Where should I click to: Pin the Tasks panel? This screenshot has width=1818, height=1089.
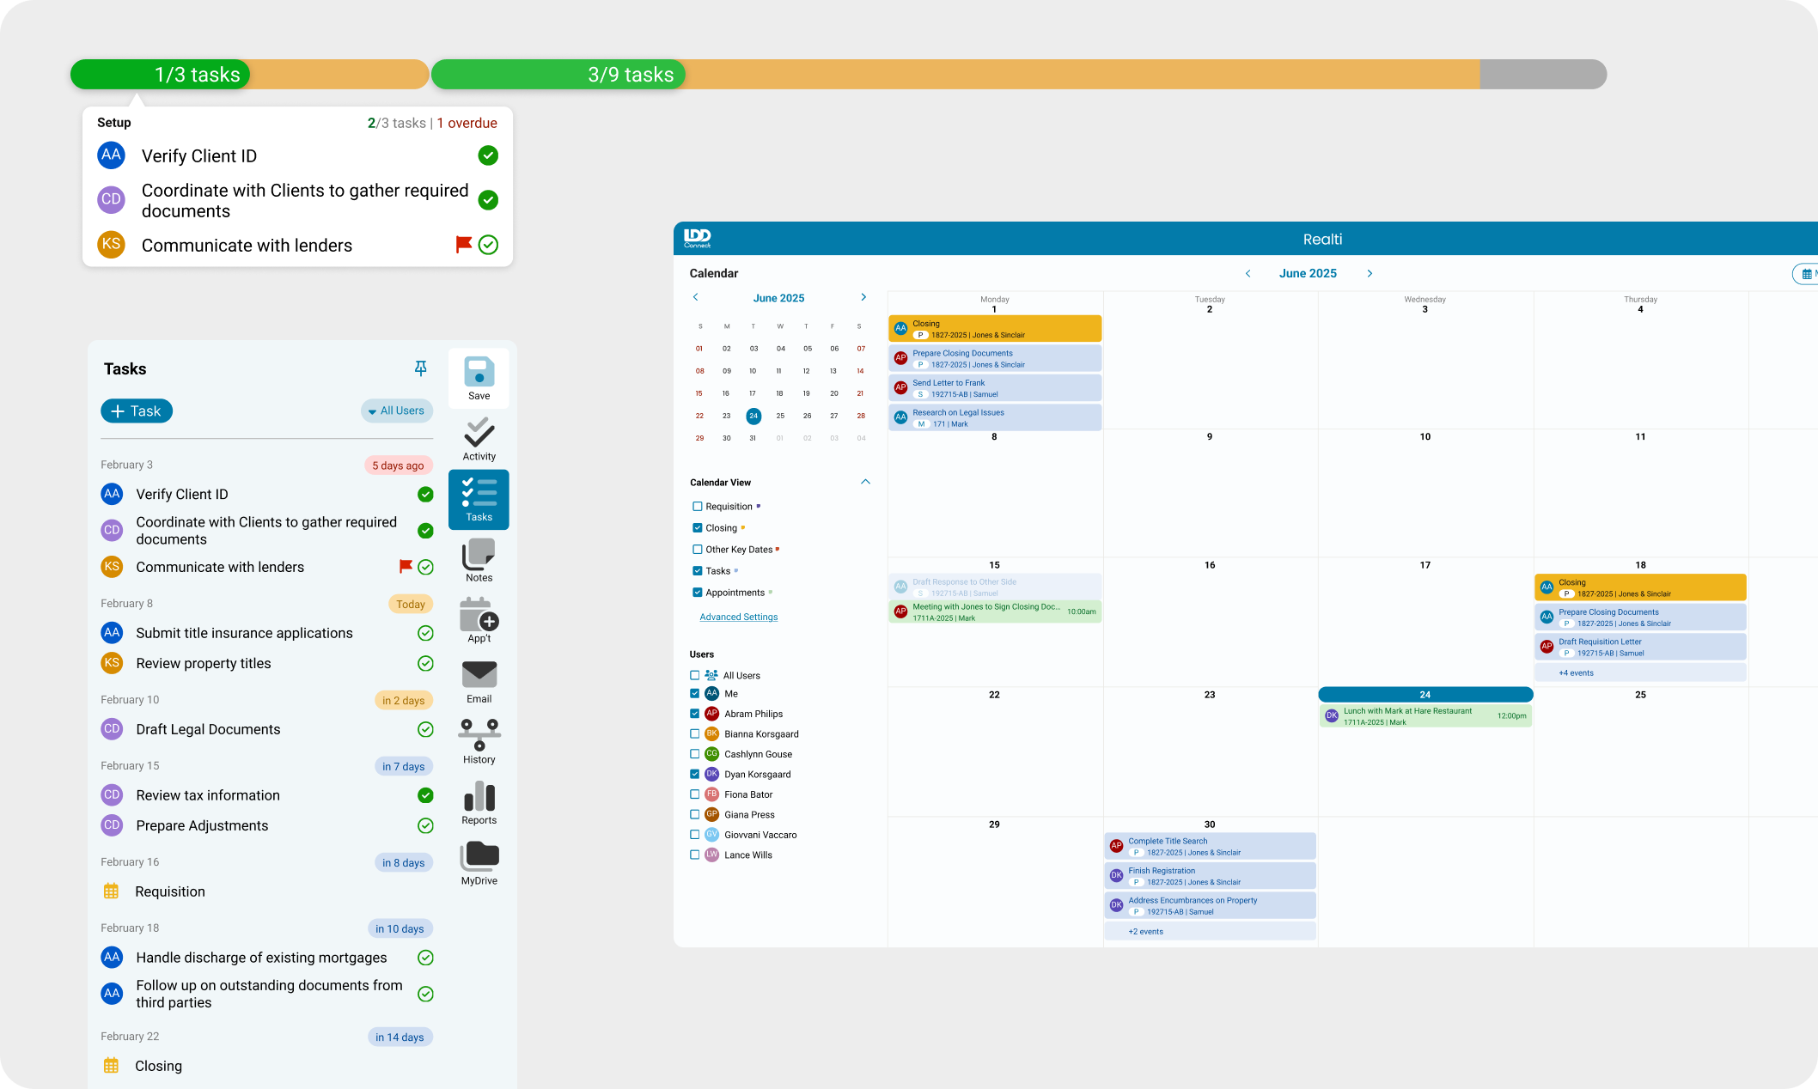[420, 368]
